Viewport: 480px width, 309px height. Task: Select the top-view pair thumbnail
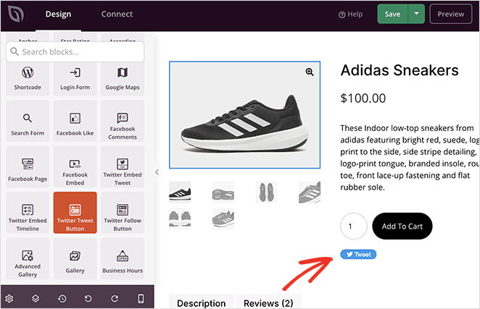pyautogui.click(x=266, y=192)
